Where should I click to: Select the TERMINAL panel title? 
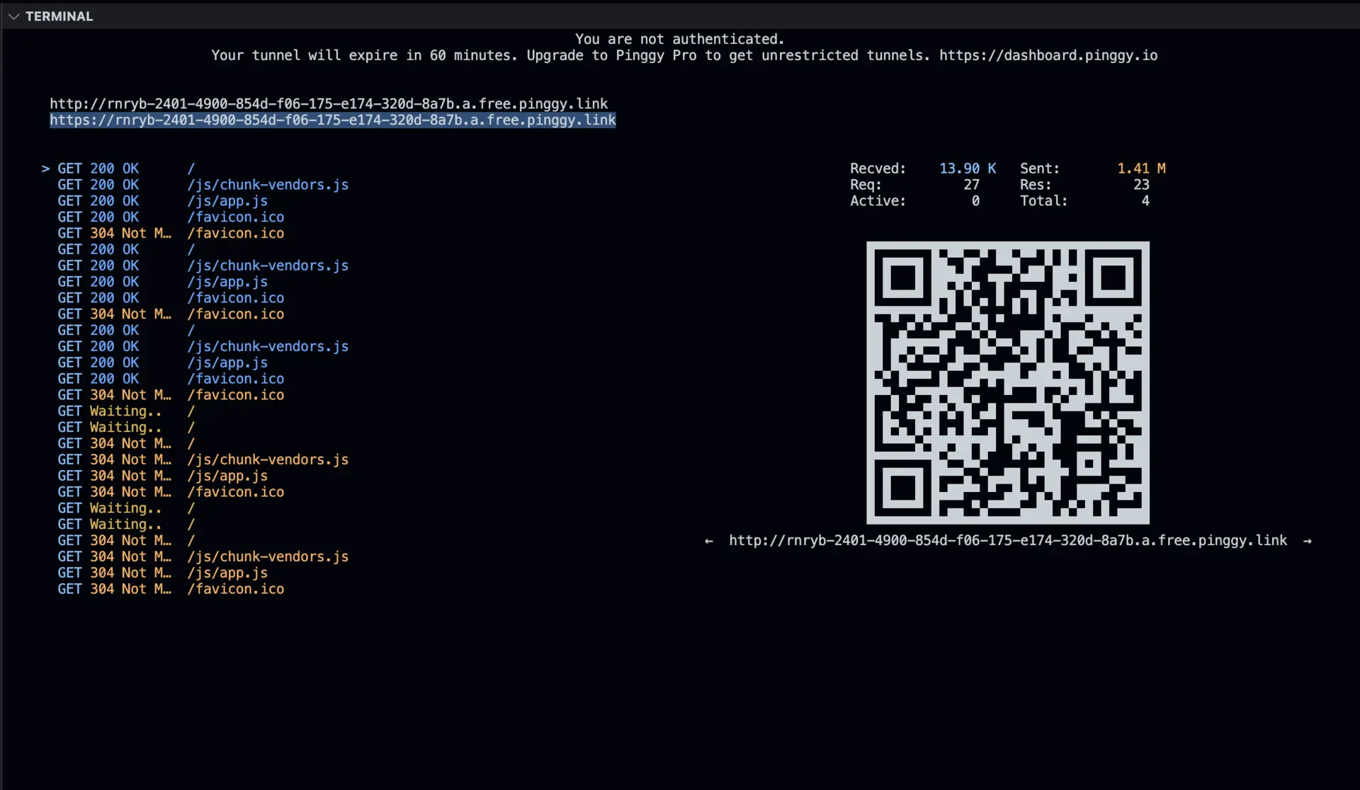59,16
